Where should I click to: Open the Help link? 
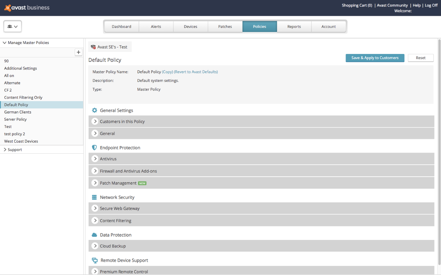point(417,5)
